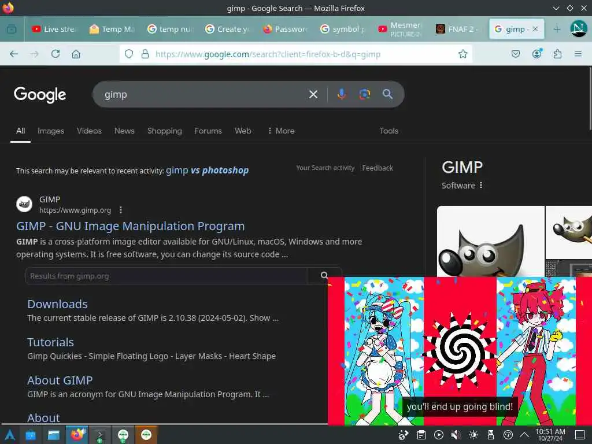
Task: Focus the Results from gimp.org search field
Action: 166,276
